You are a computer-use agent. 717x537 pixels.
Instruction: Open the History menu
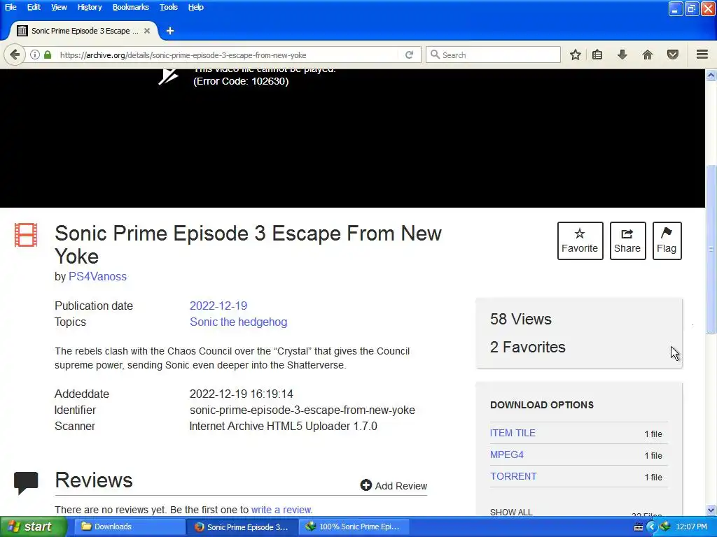[x=89, y=7]
